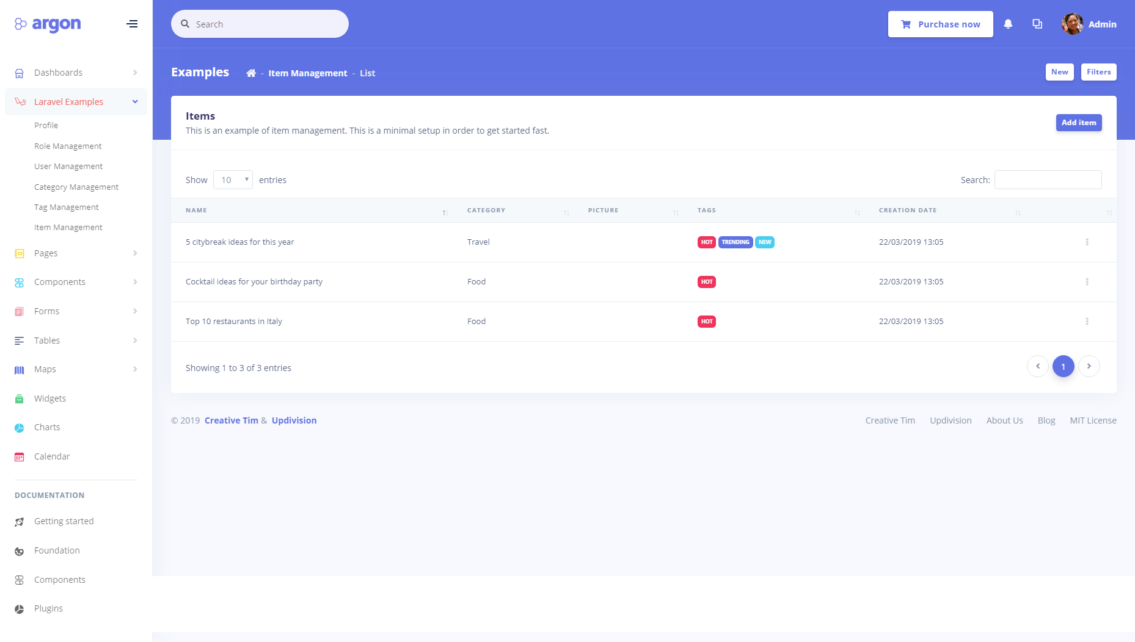Click the table Search input field

point(1048,180)
